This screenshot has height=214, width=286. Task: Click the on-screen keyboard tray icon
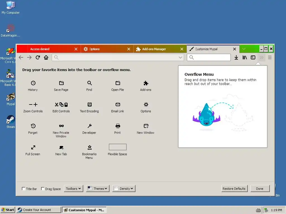(258, 210)
